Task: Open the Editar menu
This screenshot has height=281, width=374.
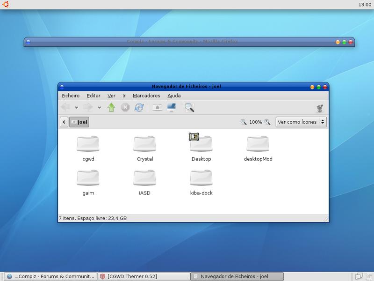Action: point(93,96)
